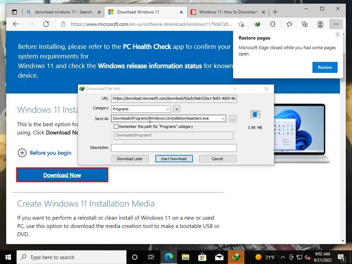Click the Meet Now tray icon

[x=291, y=257]
